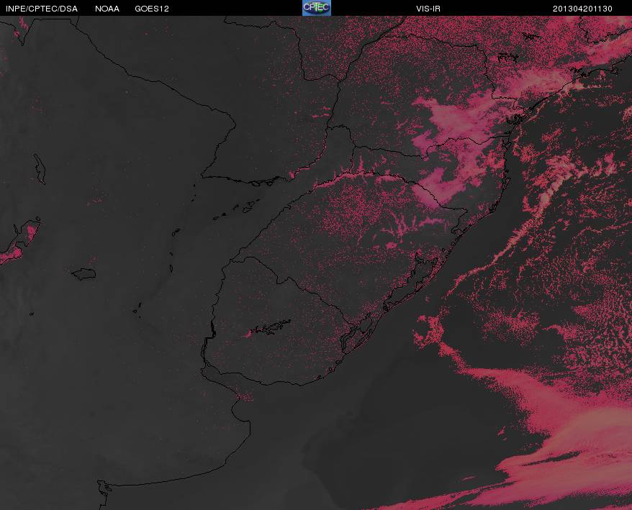
Task: Click the CPTEC logo in header
Action: (317, 8)
